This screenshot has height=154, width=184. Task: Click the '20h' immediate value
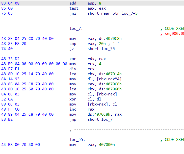(x=102, y=44)
